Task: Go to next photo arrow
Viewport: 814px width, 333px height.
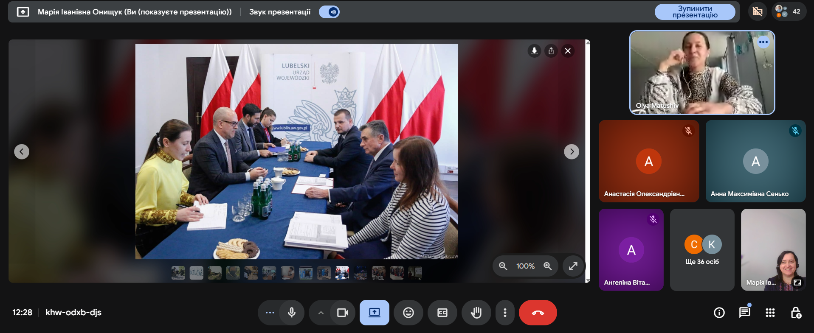Action: coord(572,151)
